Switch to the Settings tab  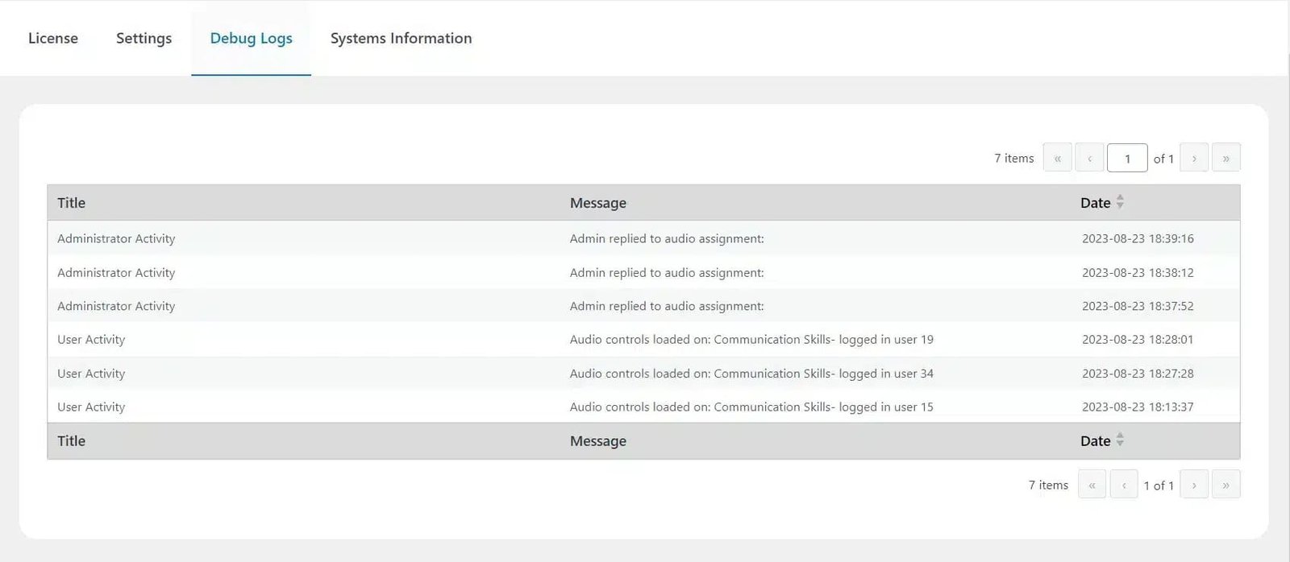(144, 38)
